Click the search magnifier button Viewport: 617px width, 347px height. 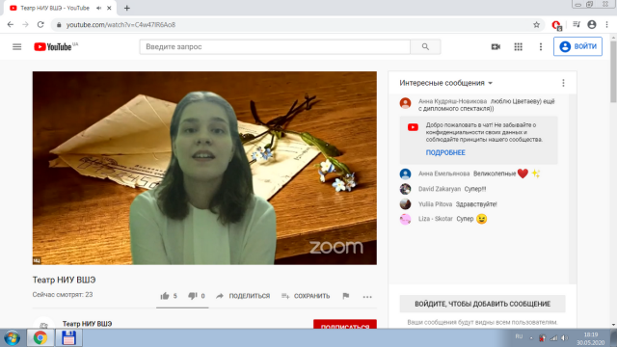[425, 47]
